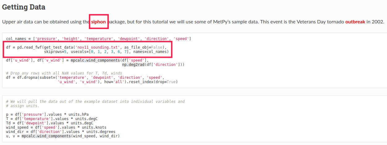
Task: Click the "Td = df['dewpoint']" line
Action: click(x=49, y=123)
